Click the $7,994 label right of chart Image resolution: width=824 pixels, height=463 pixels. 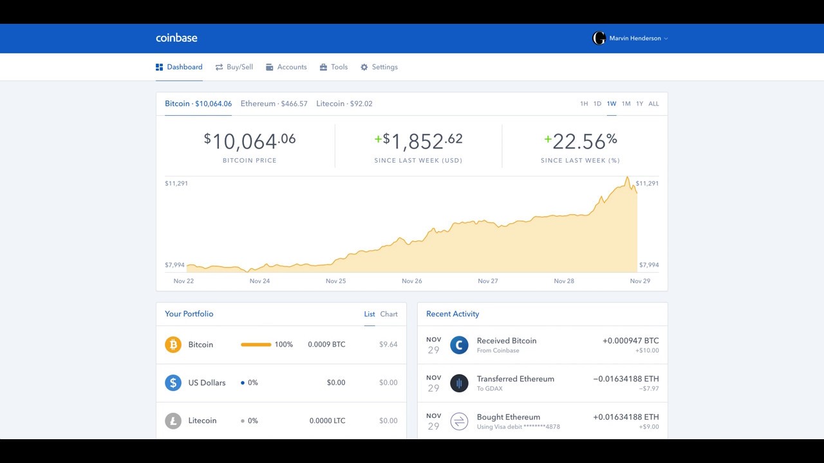(x=649, y=265)
